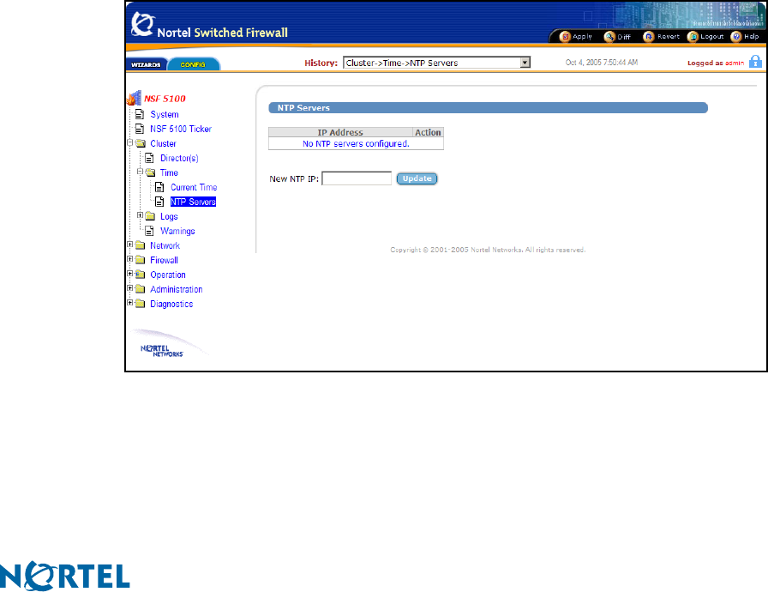Click the Action column header
The width and height of the screenshot is (768, 592).
pos(428,132)
